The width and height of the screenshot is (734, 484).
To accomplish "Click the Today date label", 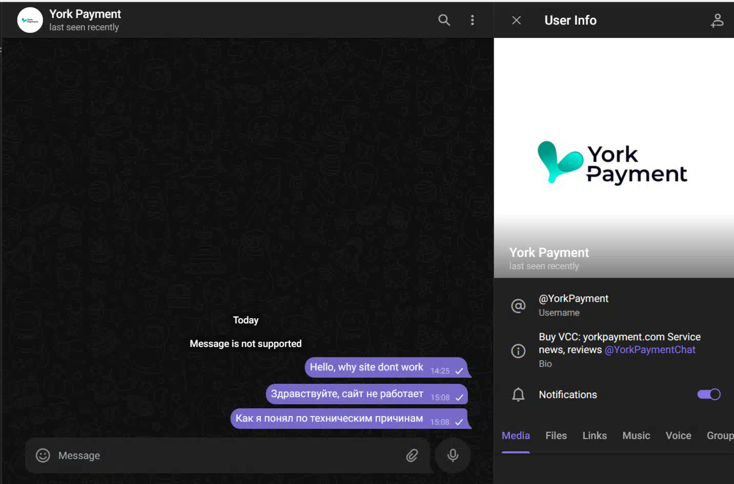I will [x=246, y=320].
